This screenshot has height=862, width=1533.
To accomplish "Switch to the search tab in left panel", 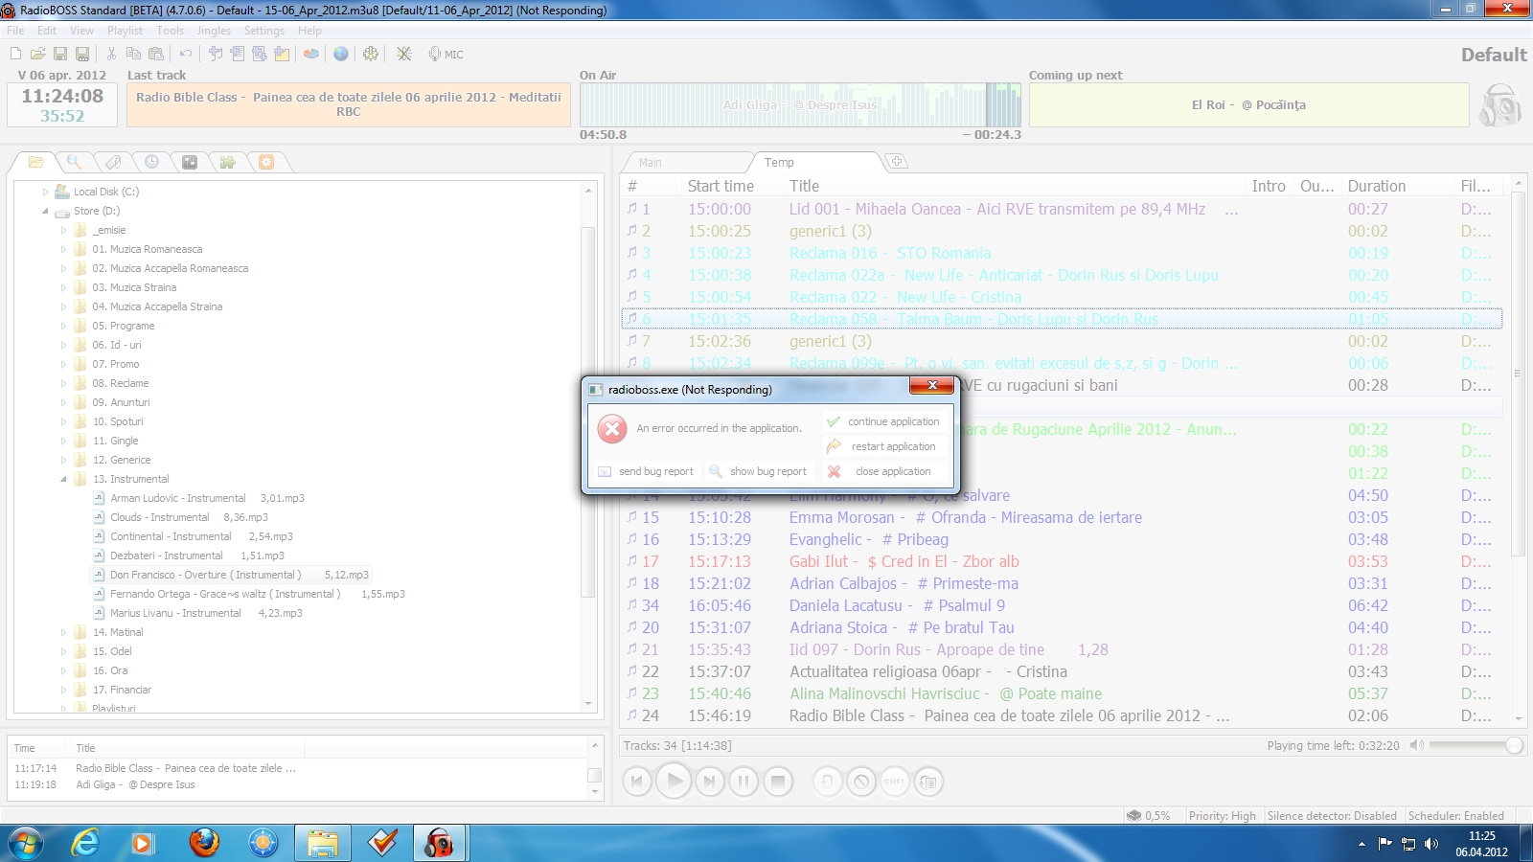I will click(74, 162).
